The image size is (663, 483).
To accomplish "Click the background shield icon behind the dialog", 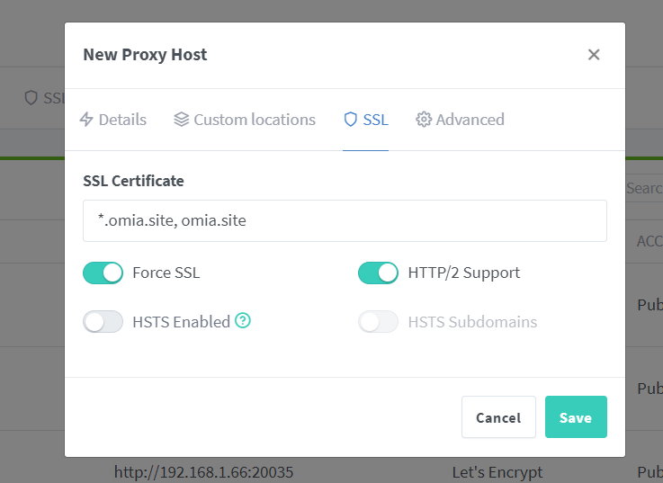I will [x=31, y=97].
